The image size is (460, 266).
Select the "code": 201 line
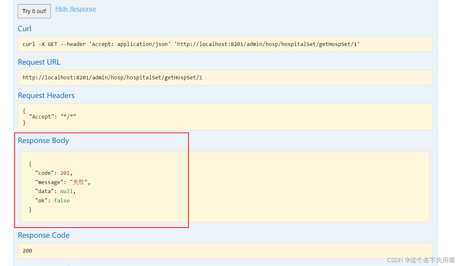point(54,173)
